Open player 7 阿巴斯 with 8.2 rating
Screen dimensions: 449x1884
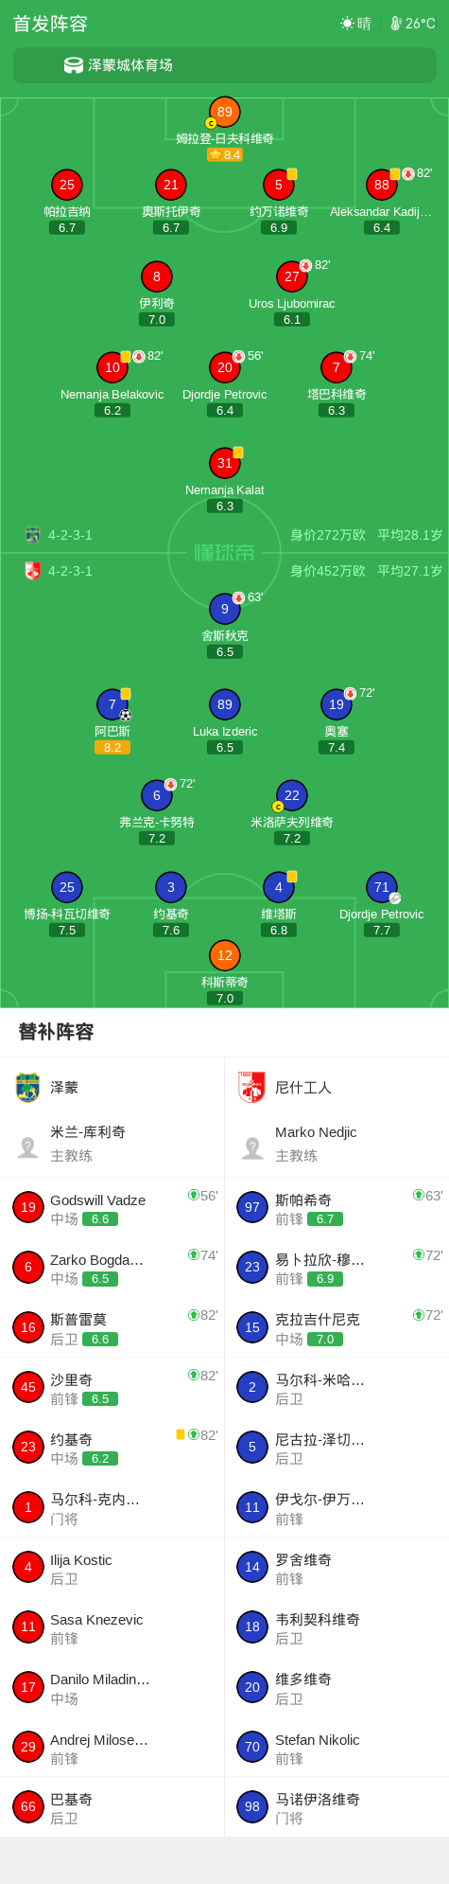coord(112,704)
